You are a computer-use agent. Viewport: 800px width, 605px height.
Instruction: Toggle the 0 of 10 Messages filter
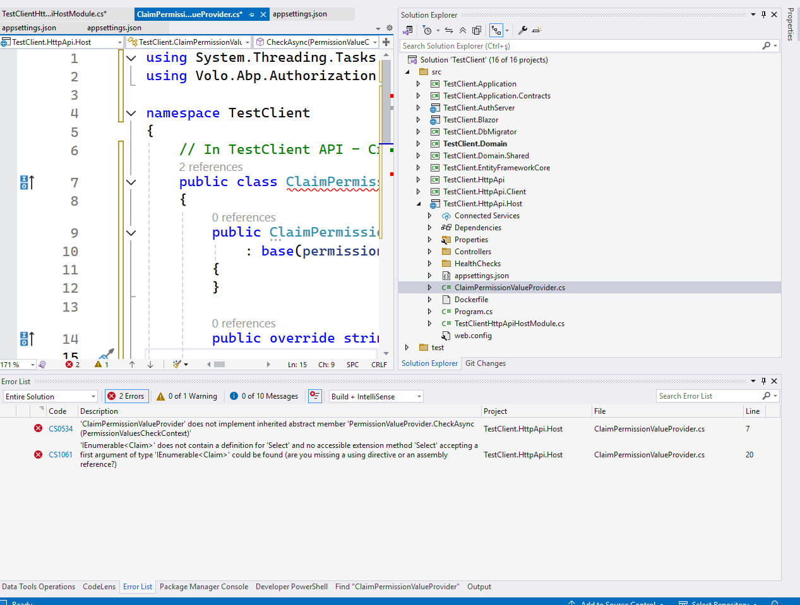pos(264,396)
